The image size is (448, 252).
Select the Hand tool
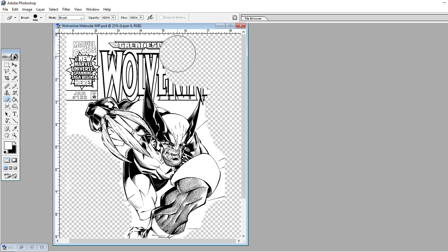(7, 135)
